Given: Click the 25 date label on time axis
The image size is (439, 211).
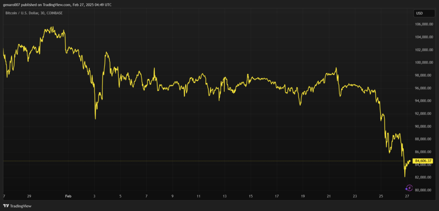Looking at the screenshot, I should click(381, 196).
